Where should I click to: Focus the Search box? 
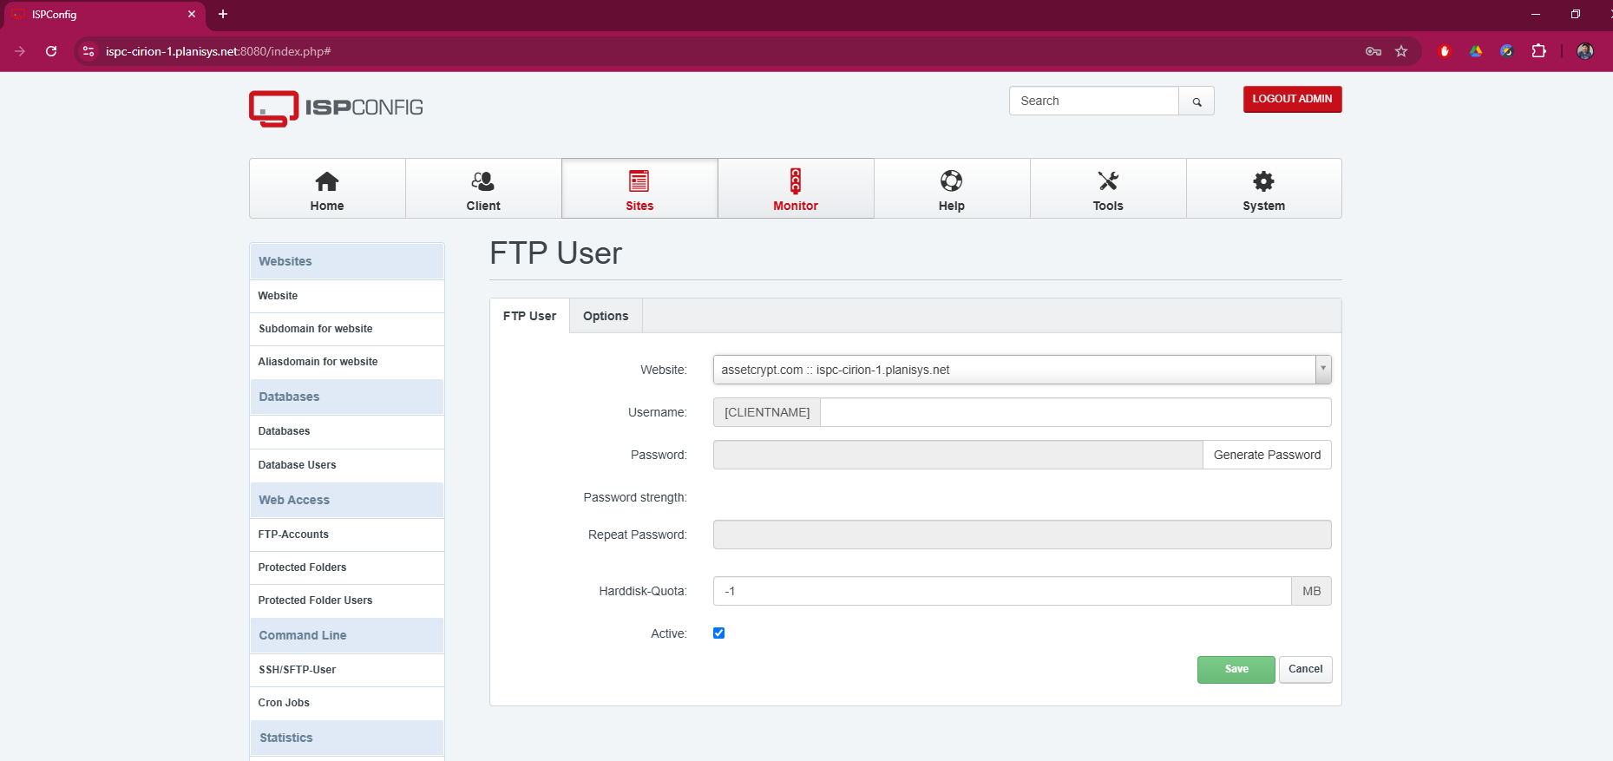[x=1094, y=101]
